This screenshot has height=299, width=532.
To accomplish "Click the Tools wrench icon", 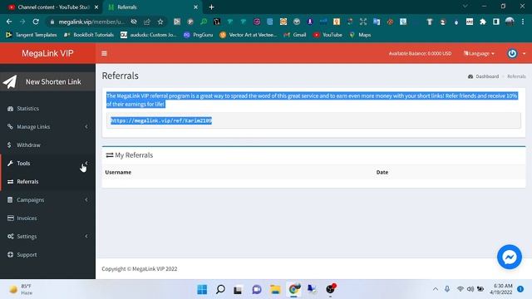I will coord(11,164).
